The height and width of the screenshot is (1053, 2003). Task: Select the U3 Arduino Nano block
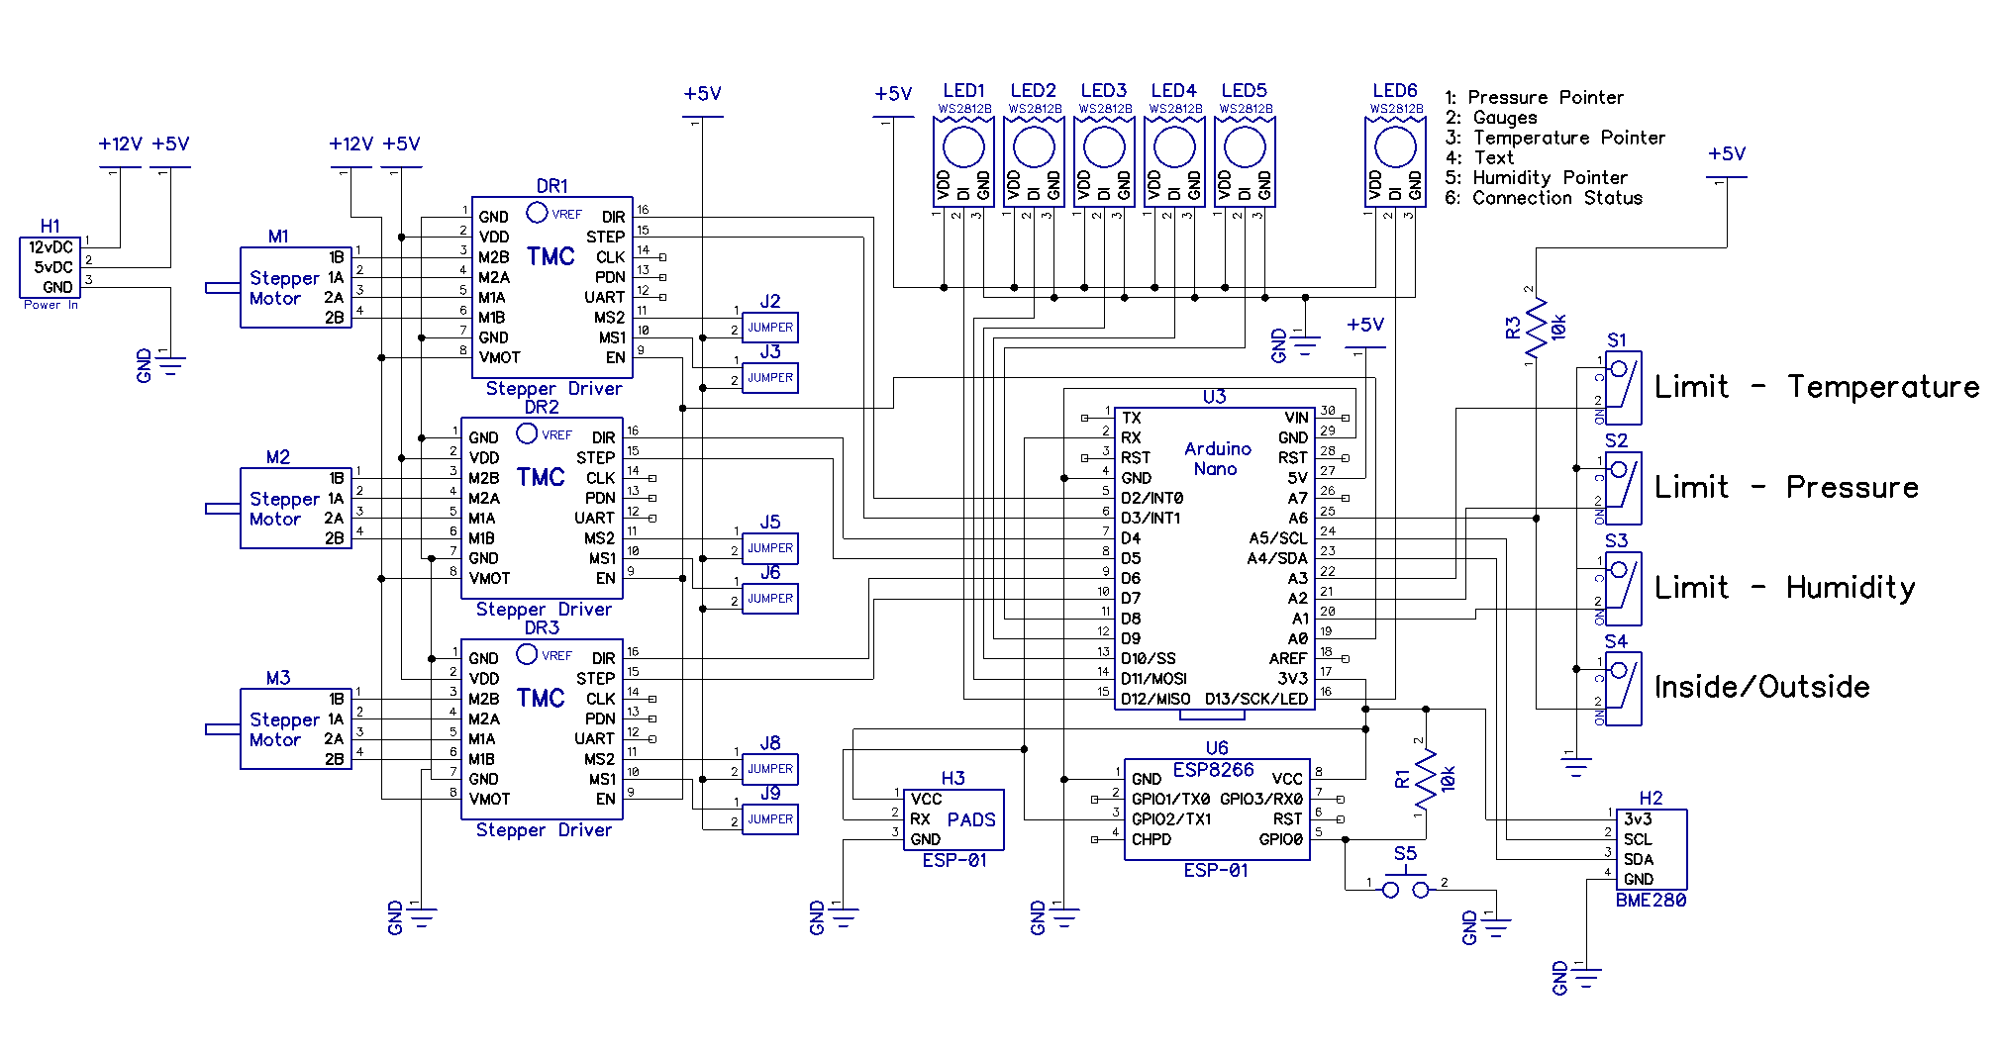(1214, 558)
